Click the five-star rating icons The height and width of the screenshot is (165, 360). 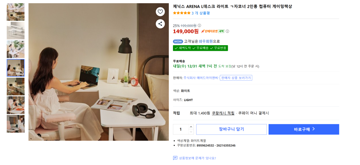tap(181, 13)
